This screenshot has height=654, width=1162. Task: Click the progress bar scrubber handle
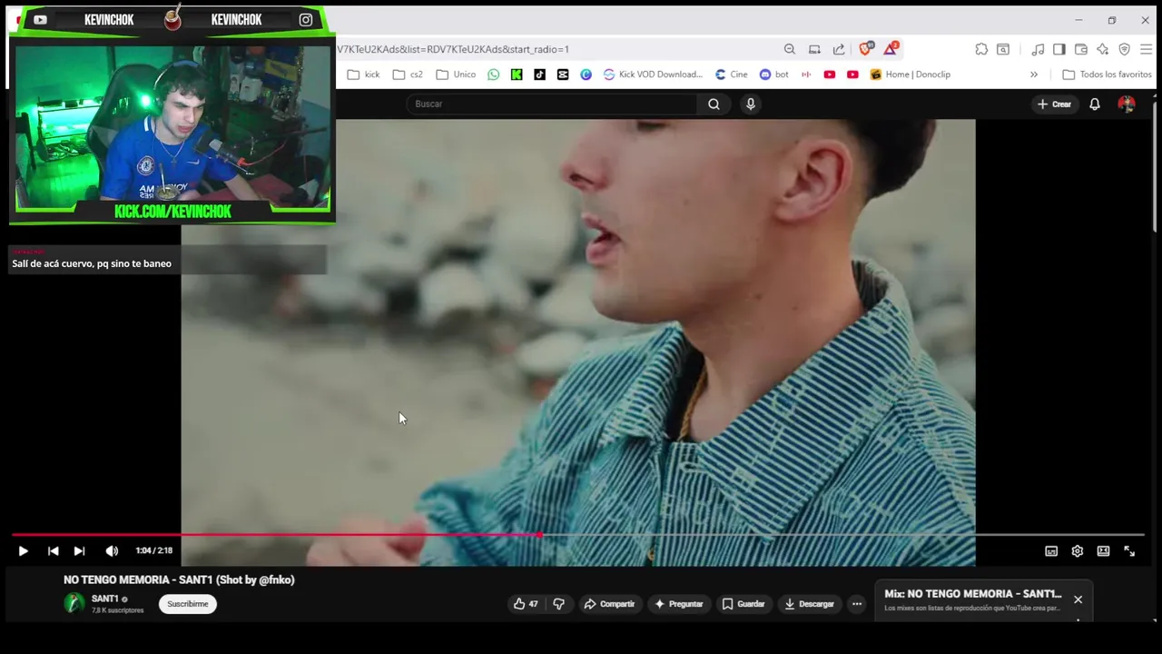(540, 534)
